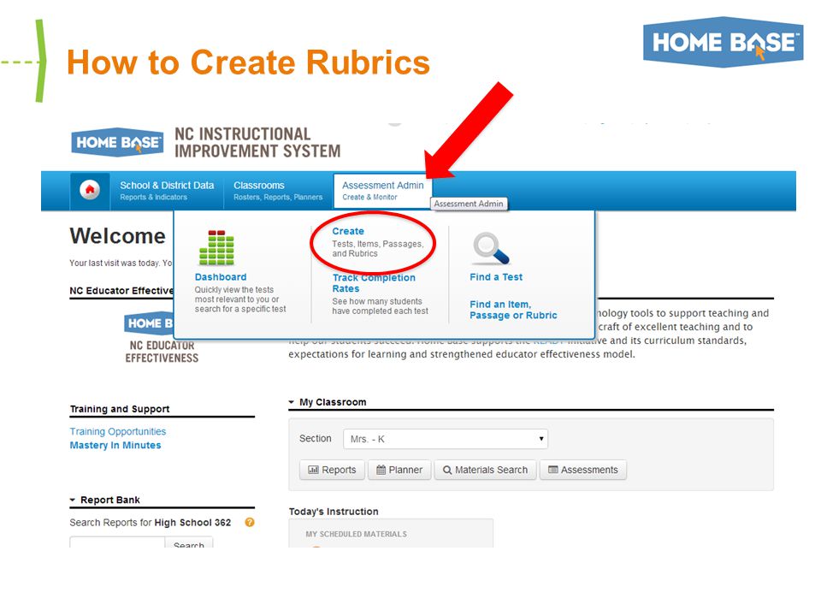Click the Training and Support heading
821x616 pixels.
(x=120, y=409)
